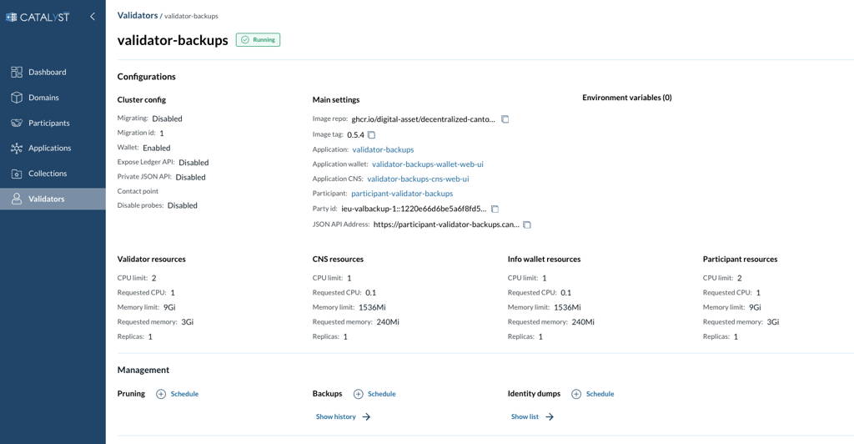This screenshot has width=854, height=444.
Task: Open the Applications page
Action: (49, 148)
